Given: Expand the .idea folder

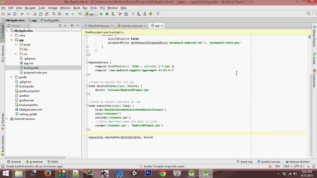Looking at the screenshot, I should point(11,35).
